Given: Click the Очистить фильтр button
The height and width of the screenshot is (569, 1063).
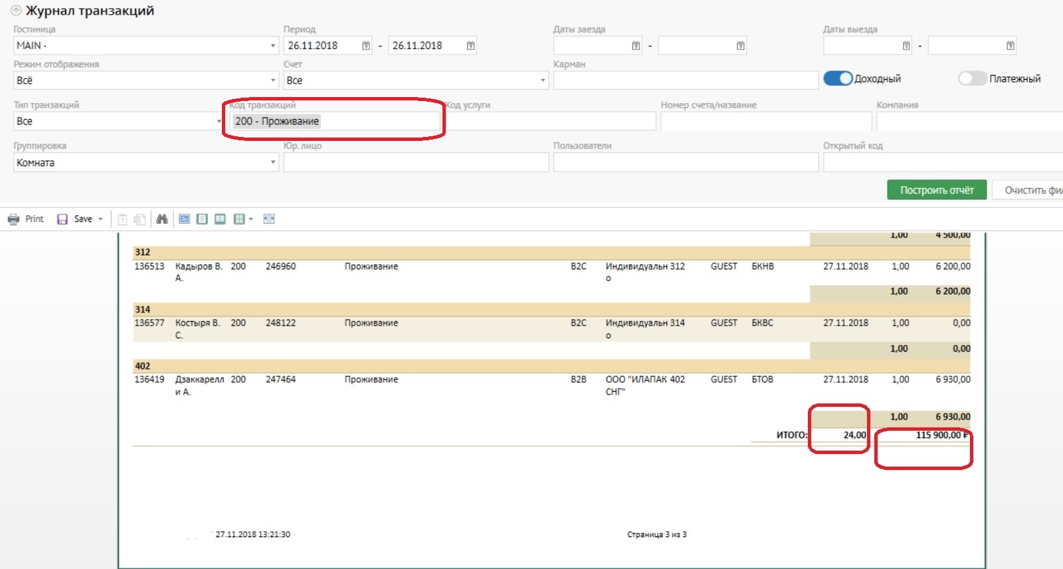Looking at the screenshot, I should pyautogui.click(x=1030, y=190).
